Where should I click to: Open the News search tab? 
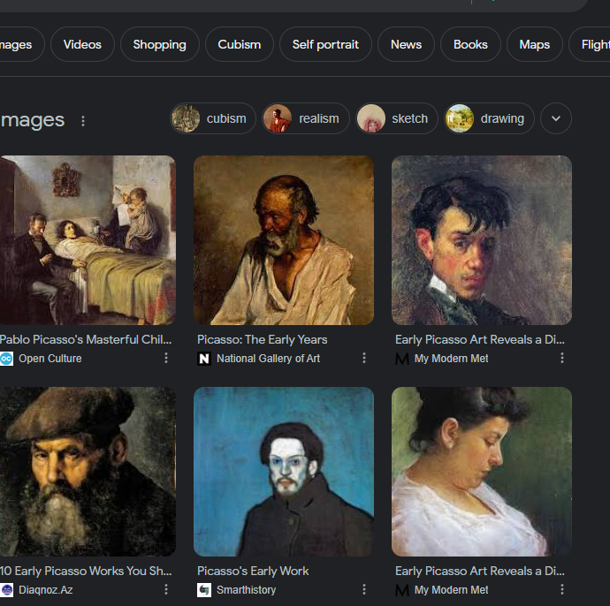point(406,44)
